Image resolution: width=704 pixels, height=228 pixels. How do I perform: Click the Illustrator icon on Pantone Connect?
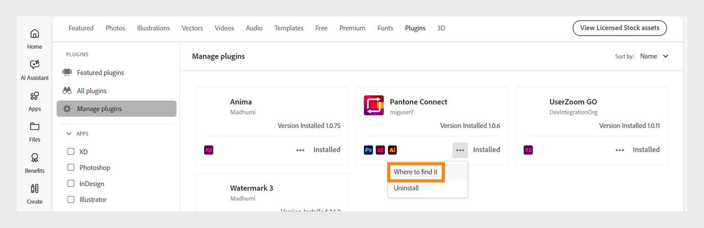[x=392, y=150]
